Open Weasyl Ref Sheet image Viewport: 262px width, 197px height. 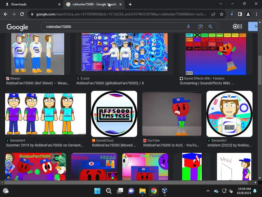tap(38, 54)
